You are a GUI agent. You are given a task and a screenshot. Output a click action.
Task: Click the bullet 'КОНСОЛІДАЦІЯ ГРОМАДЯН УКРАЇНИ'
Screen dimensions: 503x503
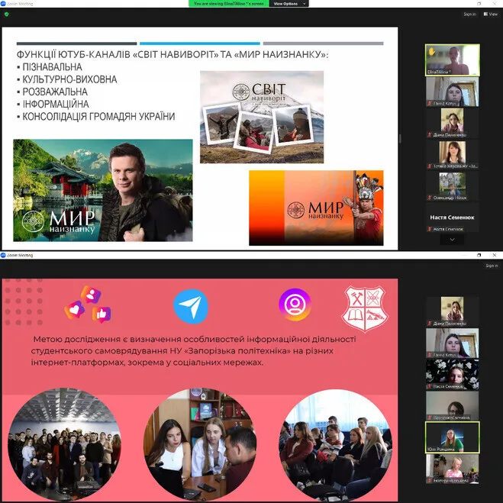coord(98,117)
